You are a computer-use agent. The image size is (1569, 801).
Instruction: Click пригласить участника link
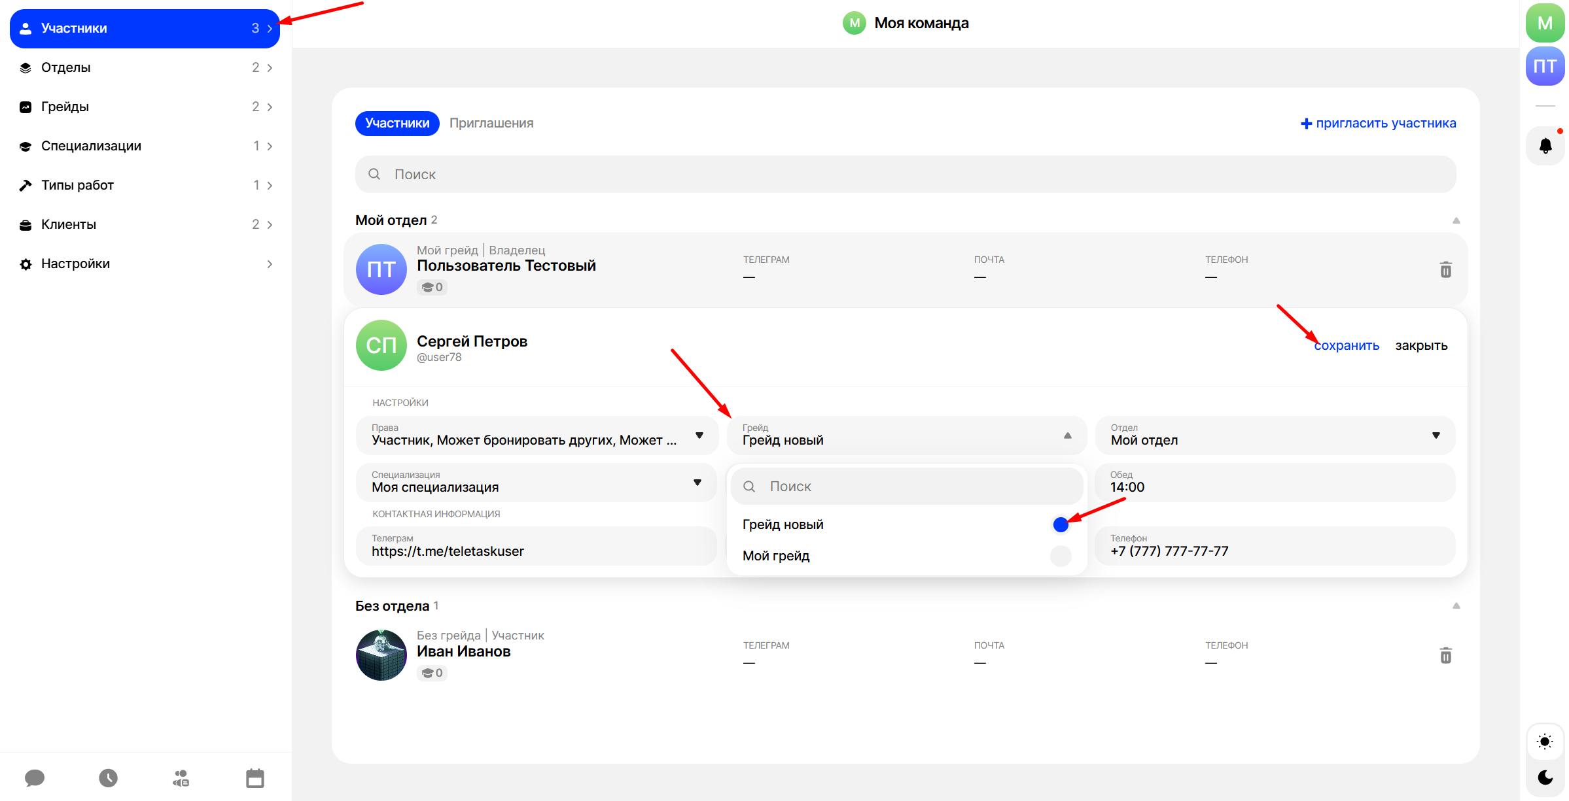[x=1378, y=123]
